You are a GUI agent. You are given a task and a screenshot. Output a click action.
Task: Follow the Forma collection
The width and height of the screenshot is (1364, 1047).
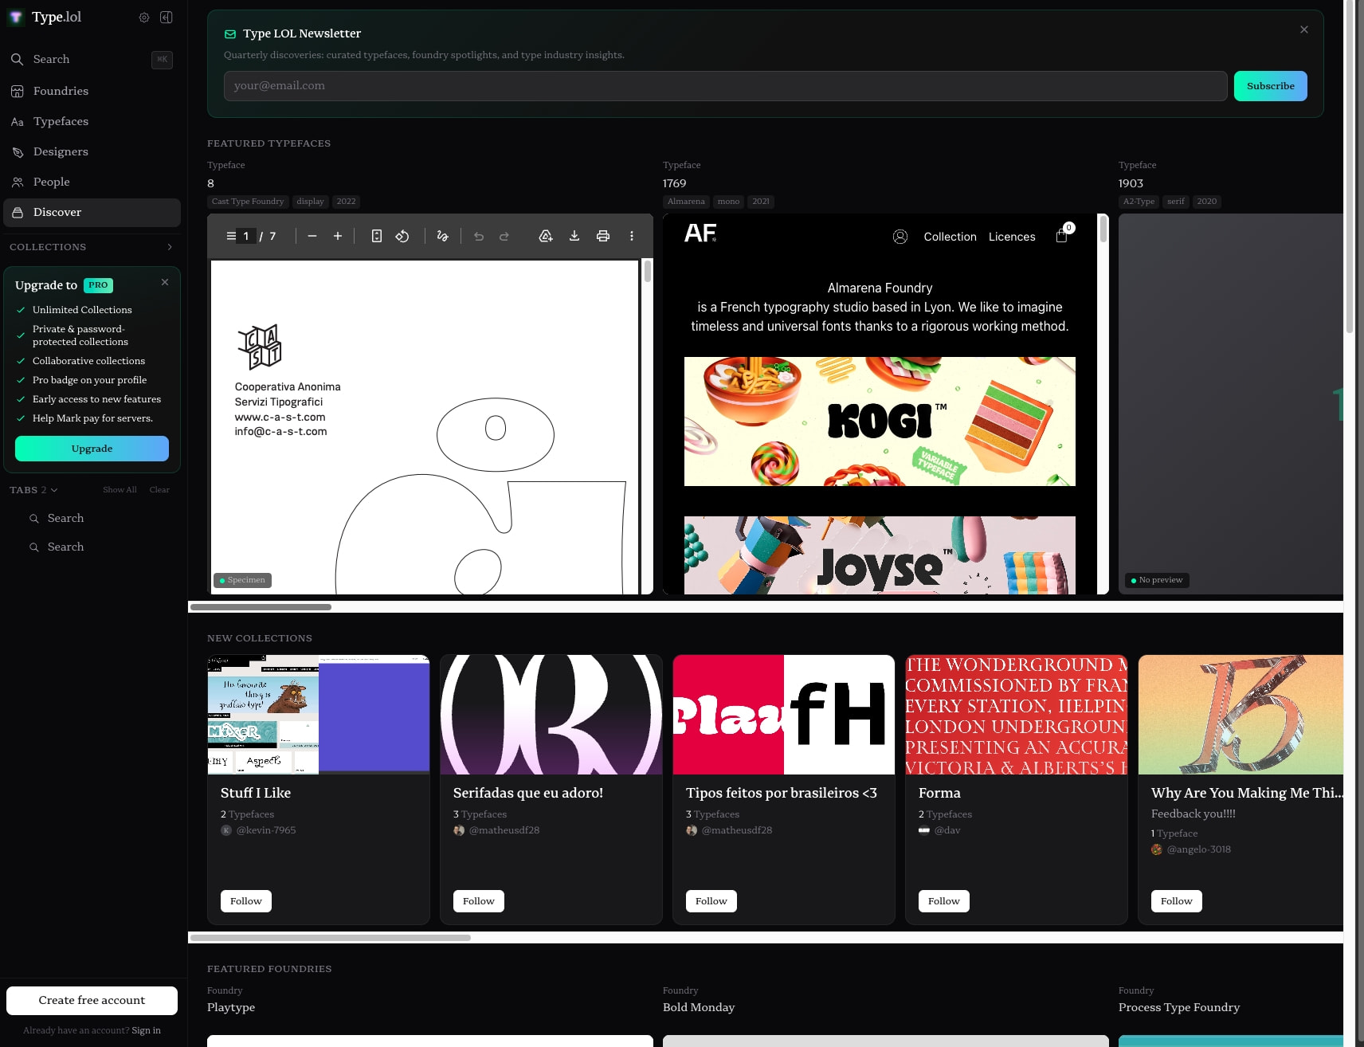(944, 901)
